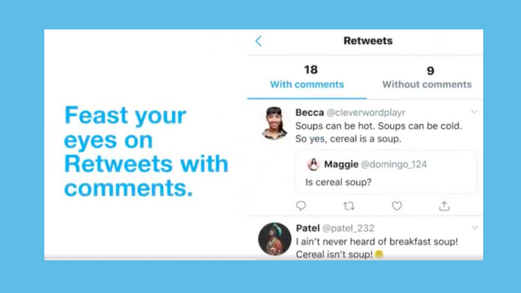Screen dimensions: 521x293
Task: Like Becca's tweet with the heart icon
Action: click(x=397, y=206)
